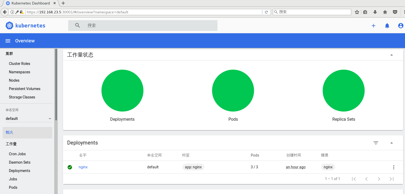The height and width of the screenshot is (194, 405).
Task: Click the 工作量 section heading
Action: (11, 144)
